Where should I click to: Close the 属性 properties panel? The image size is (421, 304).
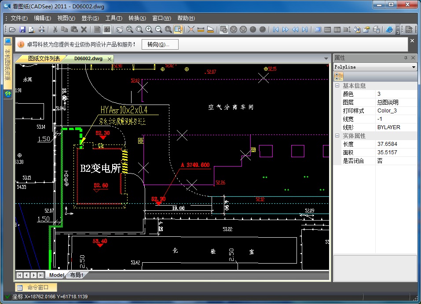pyautogui.click(x=413, y=58)
